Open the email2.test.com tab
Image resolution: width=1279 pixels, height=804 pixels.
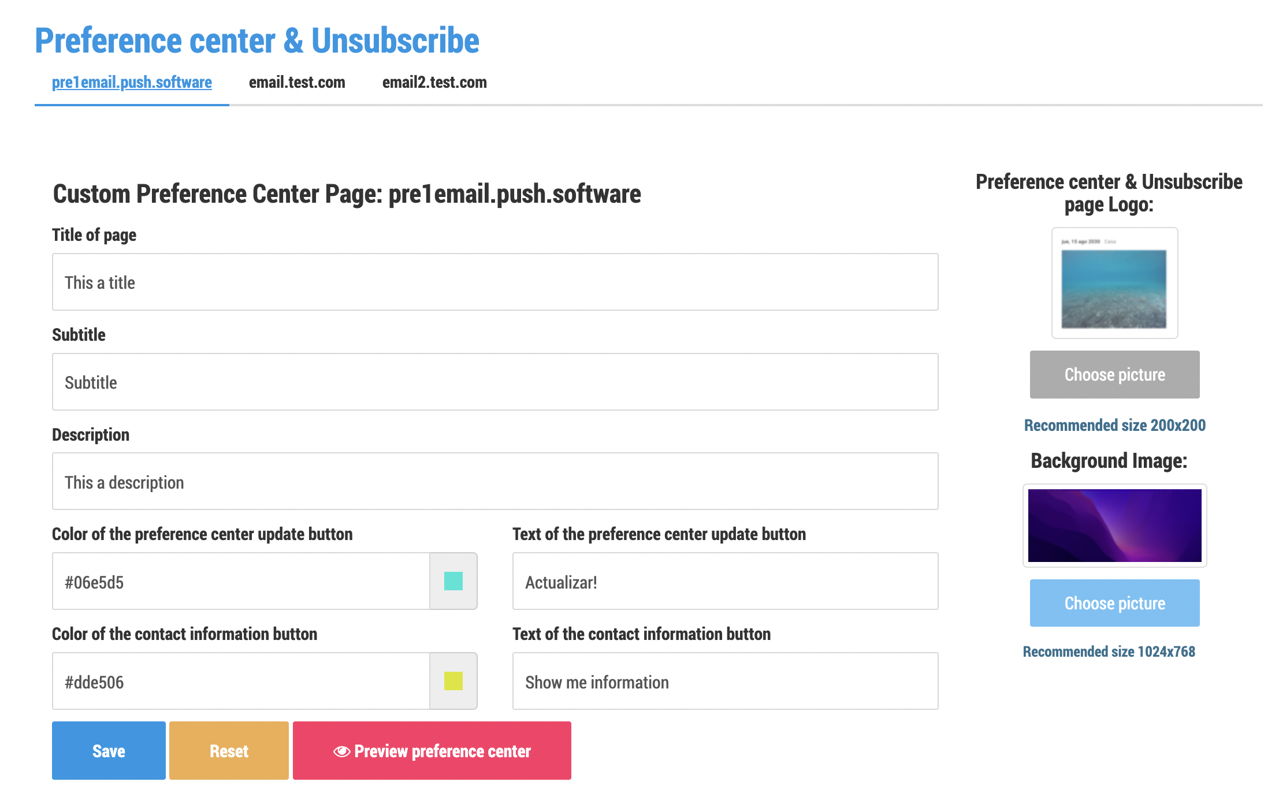[434, 83]
